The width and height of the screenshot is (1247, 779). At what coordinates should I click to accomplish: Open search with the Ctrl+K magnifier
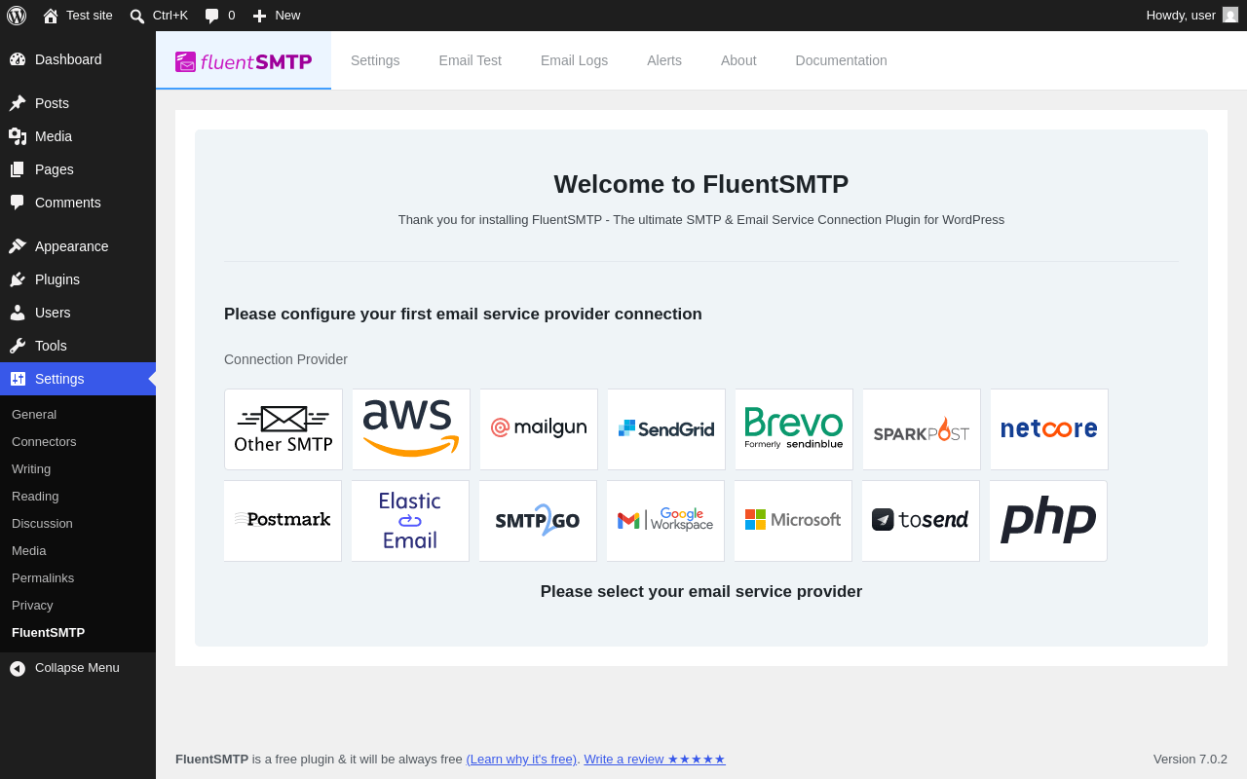click(159, 16)
